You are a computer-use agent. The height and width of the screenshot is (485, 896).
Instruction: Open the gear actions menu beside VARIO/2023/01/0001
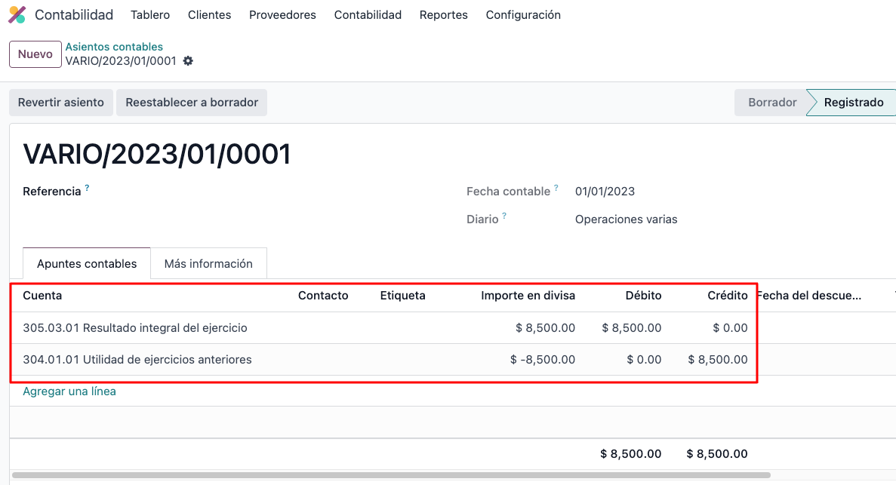click(188, 61)
